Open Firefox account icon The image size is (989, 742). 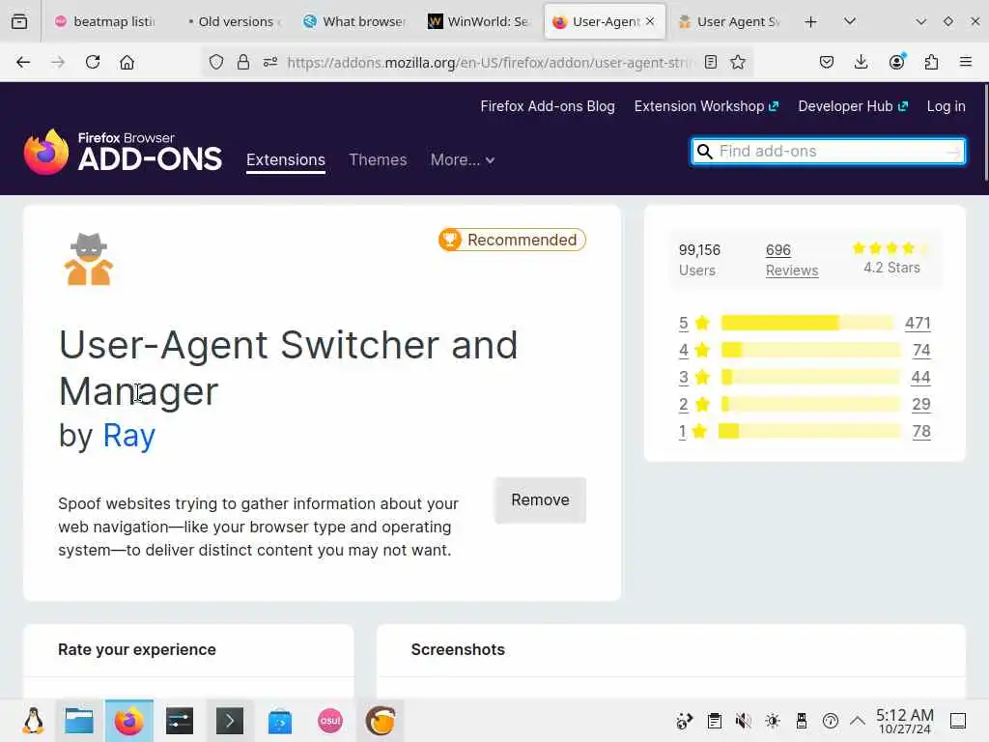point(896,61)
